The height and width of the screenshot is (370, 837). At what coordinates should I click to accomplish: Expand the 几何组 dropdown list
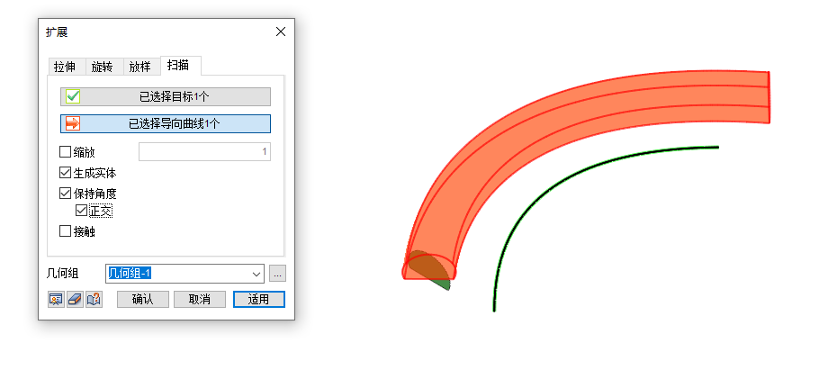pos(256,274)
